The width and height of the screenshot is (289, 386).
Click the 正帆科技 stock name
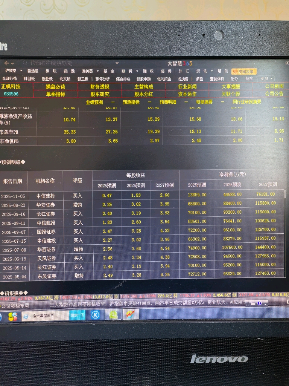tap(11, 86)
